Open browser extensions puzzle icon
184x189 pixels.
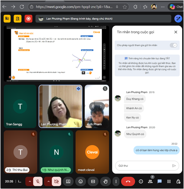click(x=136, y=7)
